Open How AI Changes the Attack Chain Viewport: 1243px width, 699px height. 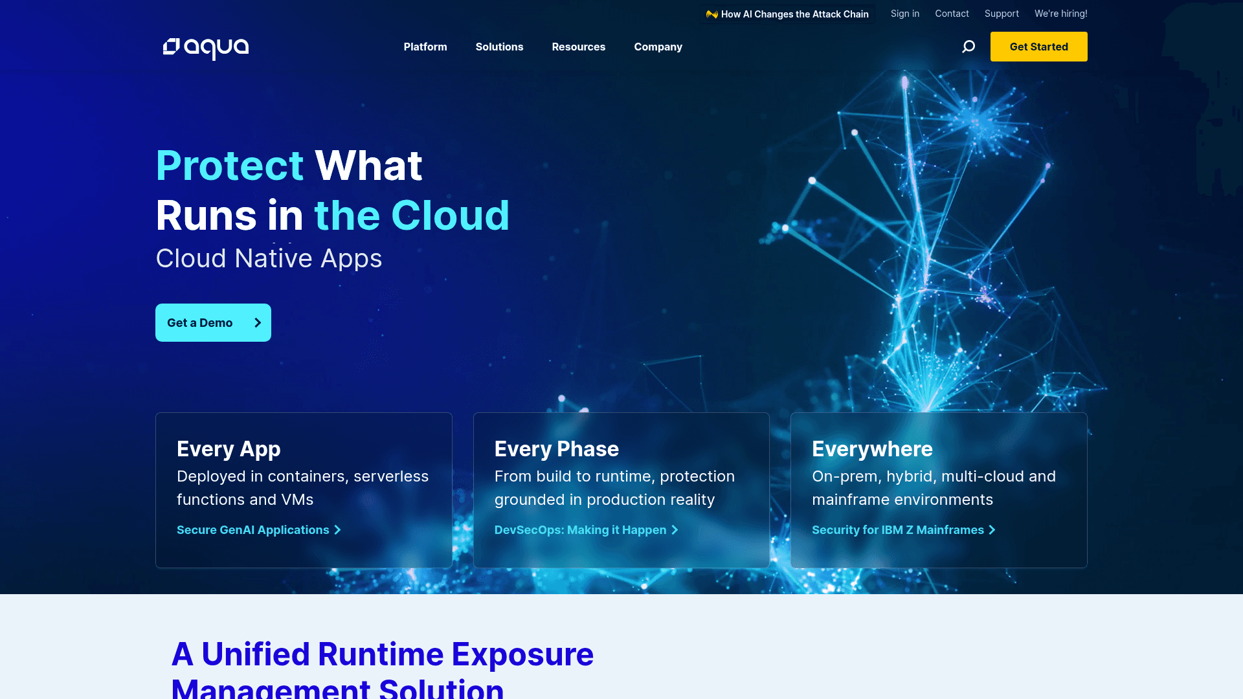point(794,14)
